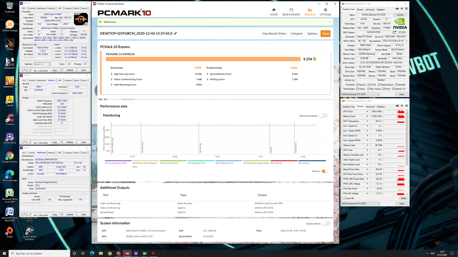Image resolution: width=458 pixels, height=257 pixels.
Task: Click Lookup button in GPU-Z
Action: click(x=400, y=15)
